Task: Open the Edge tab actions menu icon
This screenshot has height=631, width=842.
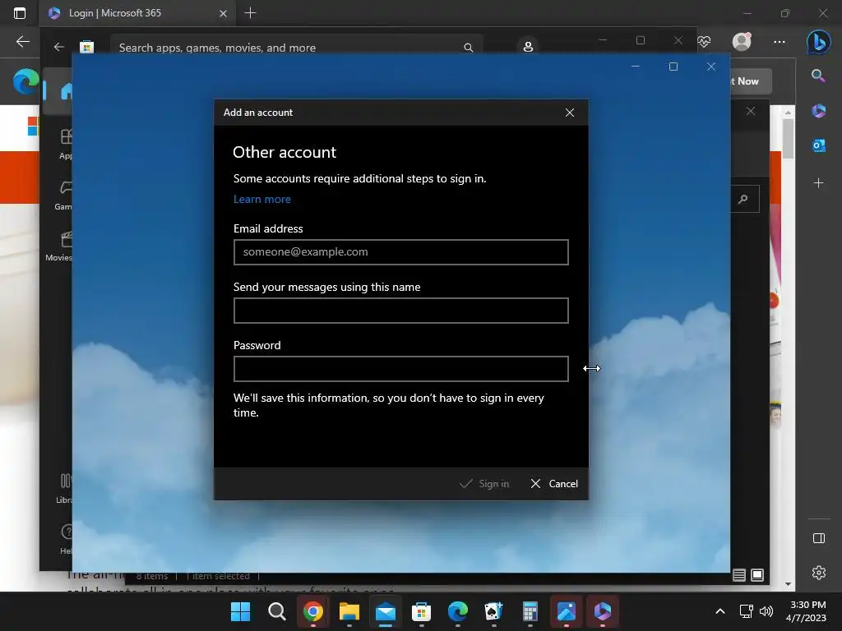Action: pos(20,13)
